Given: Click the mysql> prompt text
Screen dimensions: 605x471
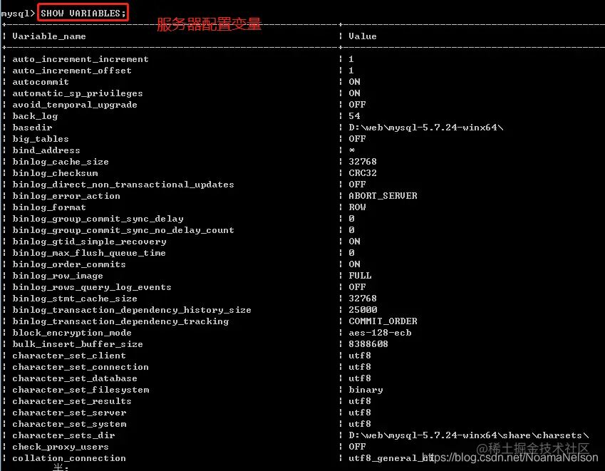Looking at the screenshot, I should pos(18,14).
